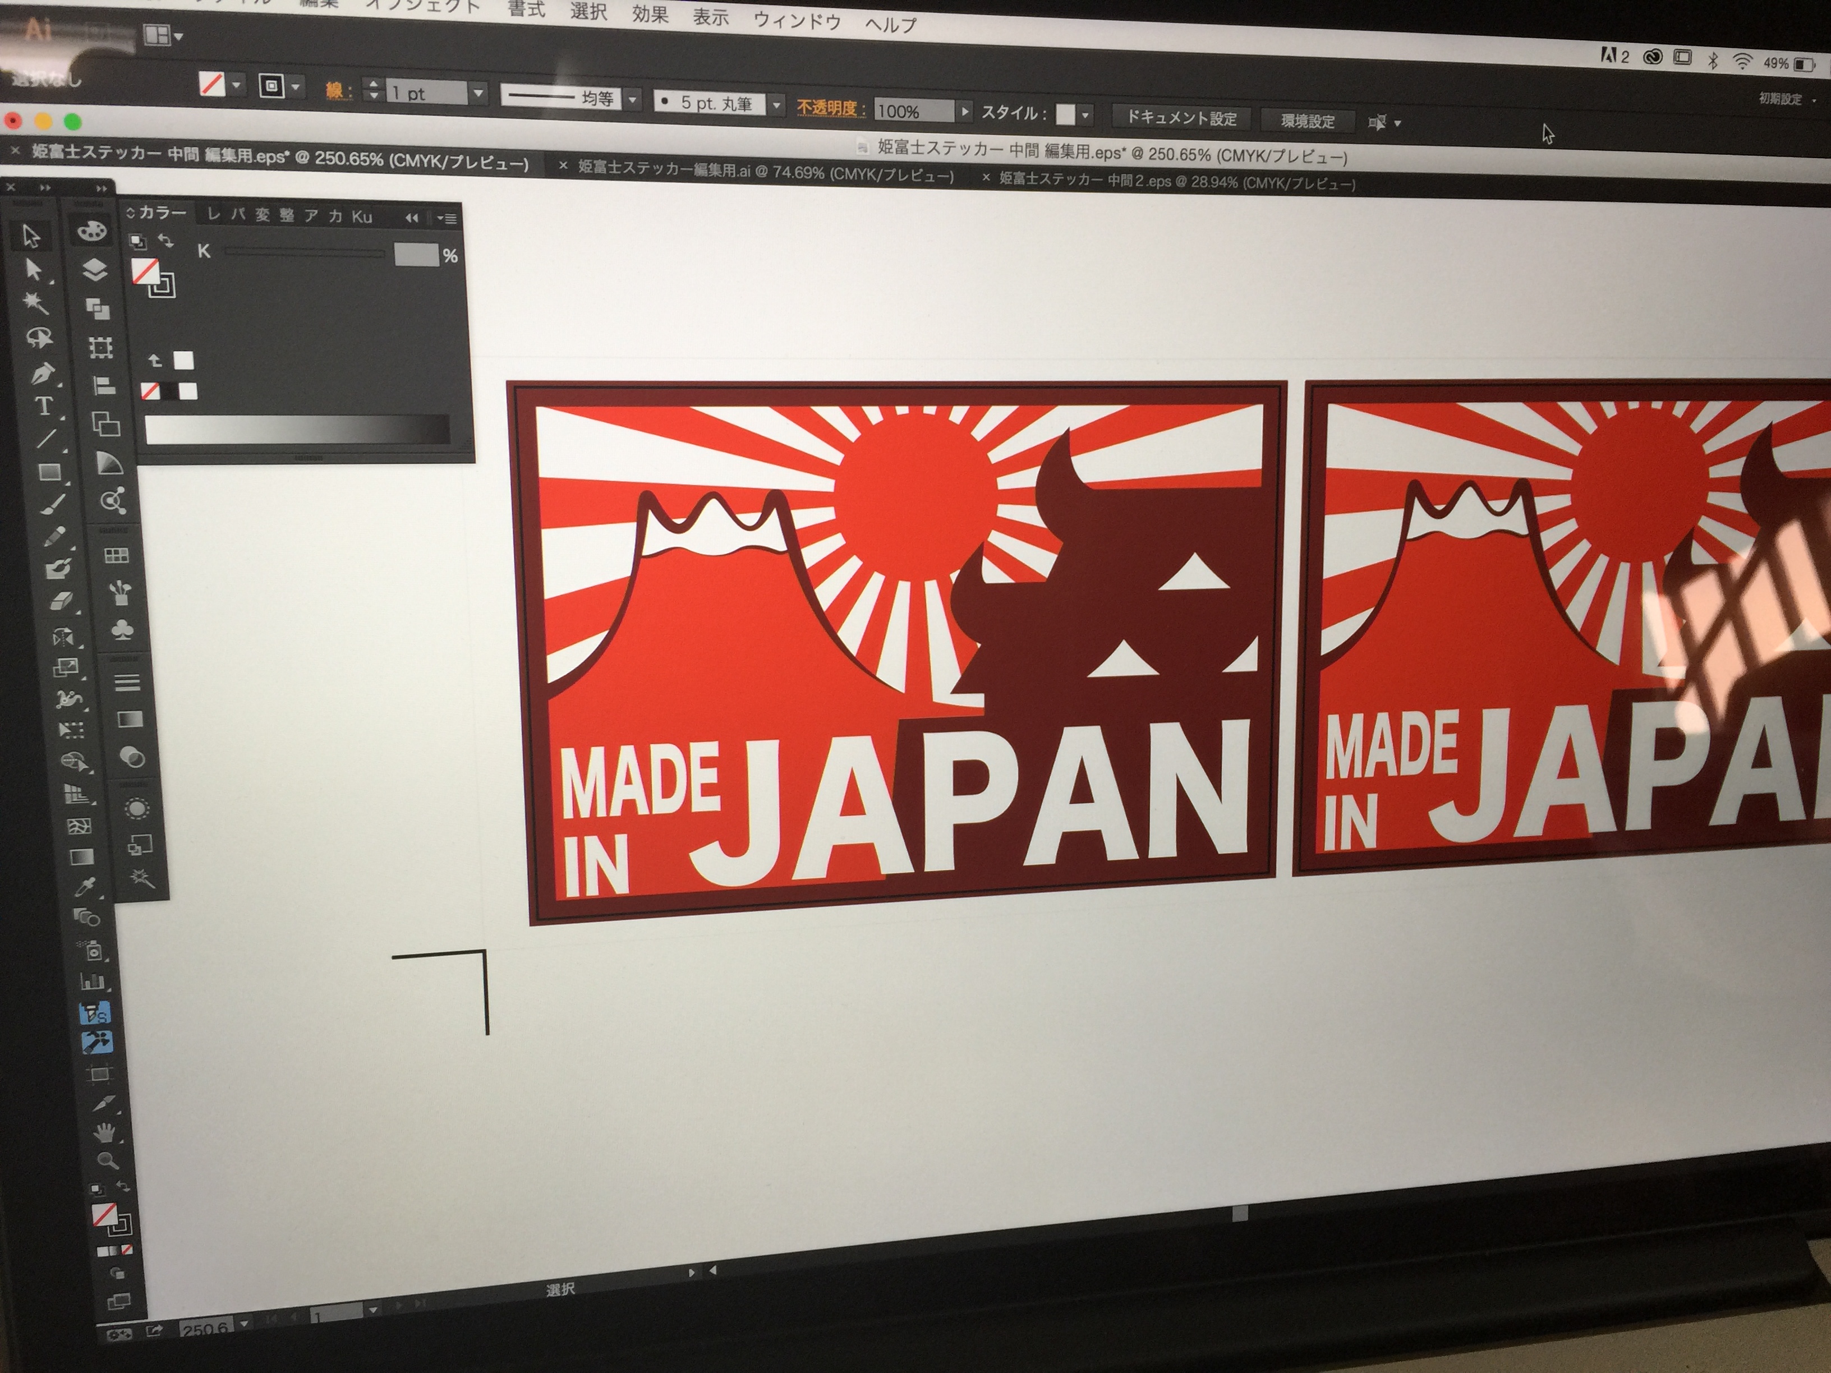Swap fill and stroke in Color panel
Image resolution: width=1831 pixels, height=1373 pixels.
(167, 240)
